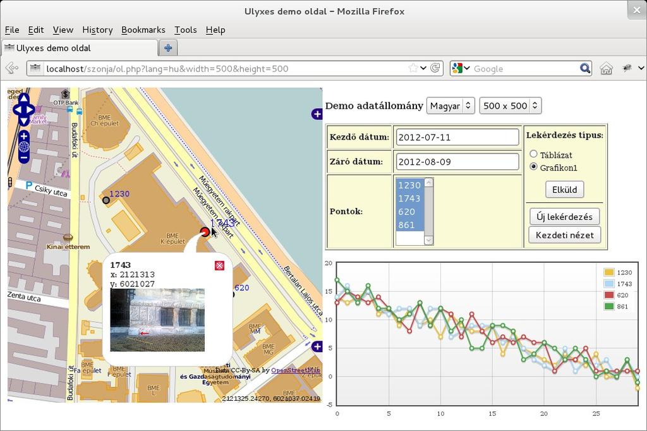Open the History menu
The width and height of the screenshot is (647, 431).
(97, 30)
